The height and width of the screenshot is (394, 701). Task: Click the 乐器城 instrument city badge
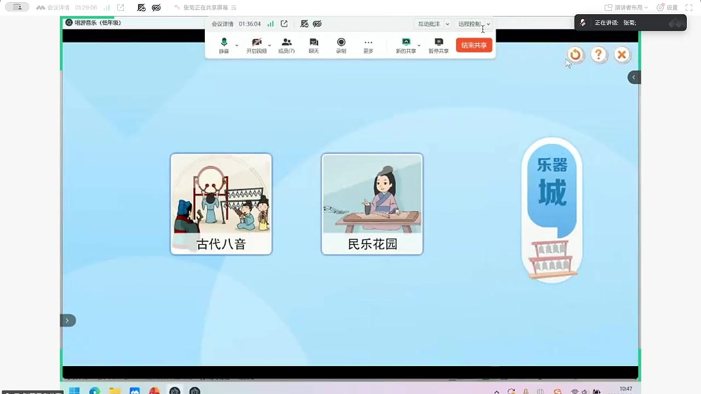point(551,210)
